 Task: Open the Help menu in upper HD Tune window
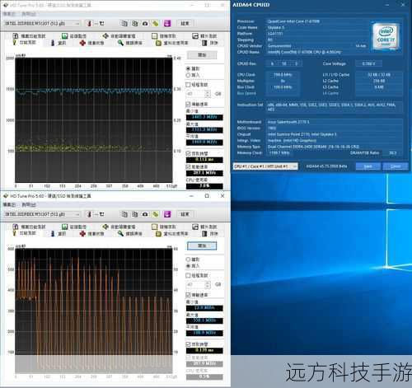coord(29,14)
